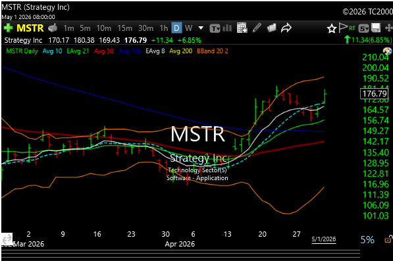Open the color palette icon near price scale
Viewport: 393px width, 261px height.
click(387, 51)
